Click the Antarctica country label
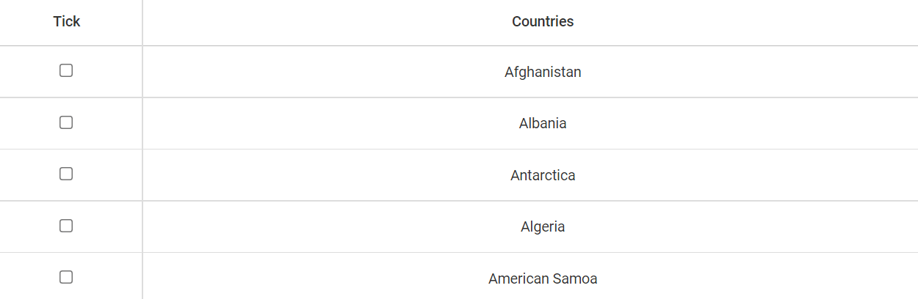 [543, 175]
